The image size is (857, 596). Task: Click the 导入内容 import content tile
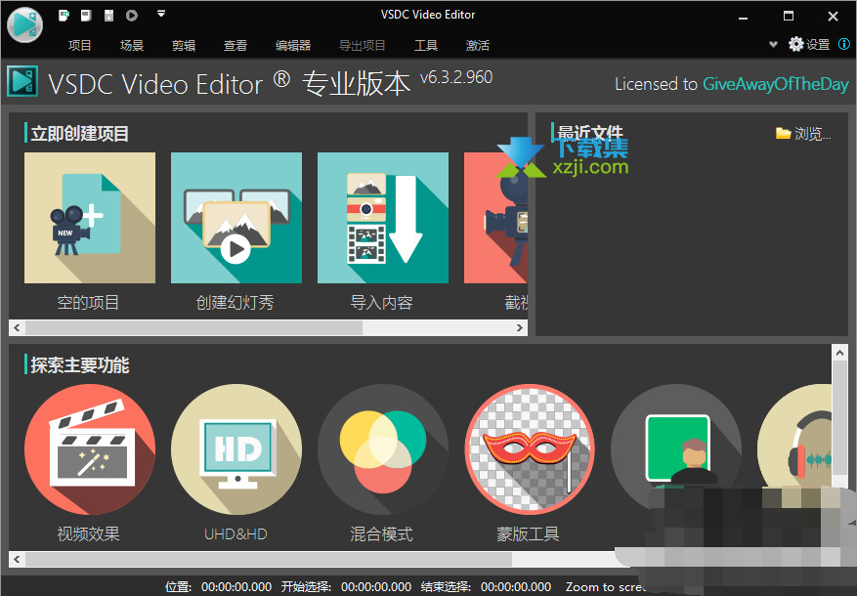pyautogui.click(x=383, y=218)
